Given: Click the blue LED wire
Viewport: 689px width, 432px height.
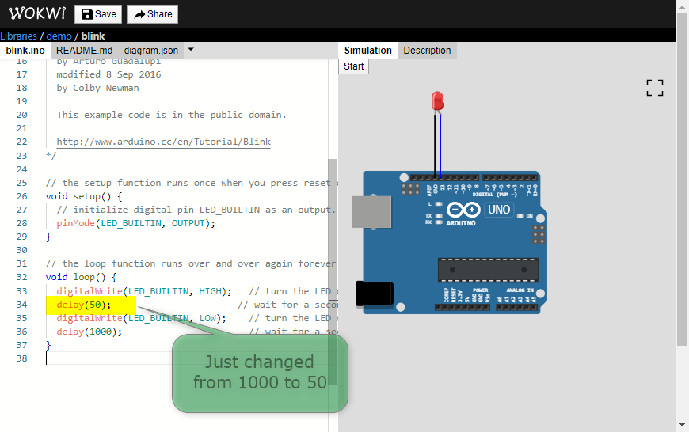Looking at the screenshot, I should click(x=441, y=145).
